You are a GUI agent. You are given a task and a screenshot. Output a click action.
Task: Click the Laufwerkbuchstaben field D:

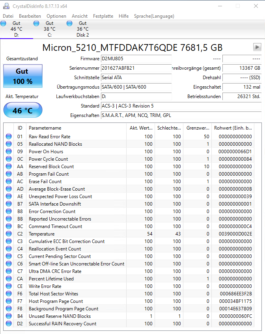click(136, 96)
